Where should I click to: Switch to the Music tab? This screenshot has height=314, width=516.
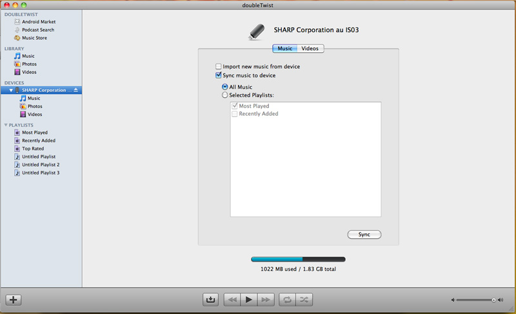click(x=285, y=49)
